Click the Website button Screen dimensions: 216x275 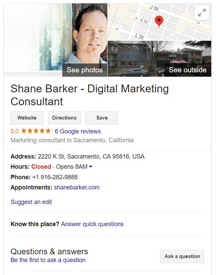[27, 118]
